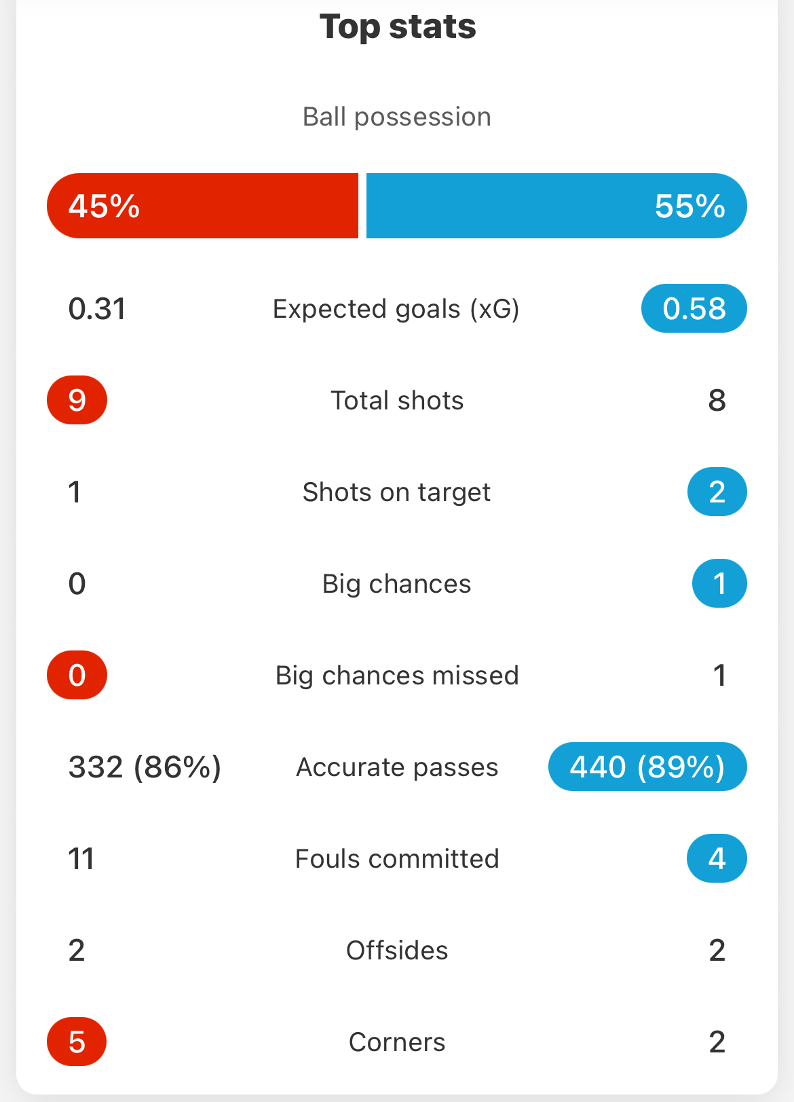794x1102 pixels.
Task: Select the Expected goals (xG) label
Action: [396, 309]
